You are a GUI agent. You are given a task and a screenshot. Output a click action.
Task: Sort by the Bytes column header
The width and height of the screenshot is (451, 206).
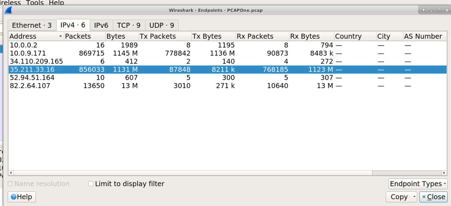(x=122, y=36)
